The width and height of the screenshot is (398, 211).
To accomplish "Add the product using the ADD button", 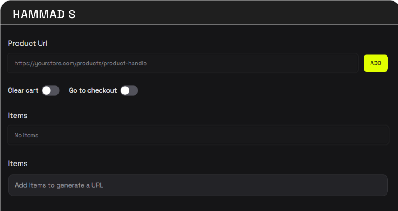I will 375,63.
